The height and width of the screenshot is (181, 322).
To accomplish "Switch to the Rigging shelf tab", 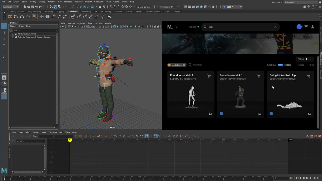I will tap(60, 11).
